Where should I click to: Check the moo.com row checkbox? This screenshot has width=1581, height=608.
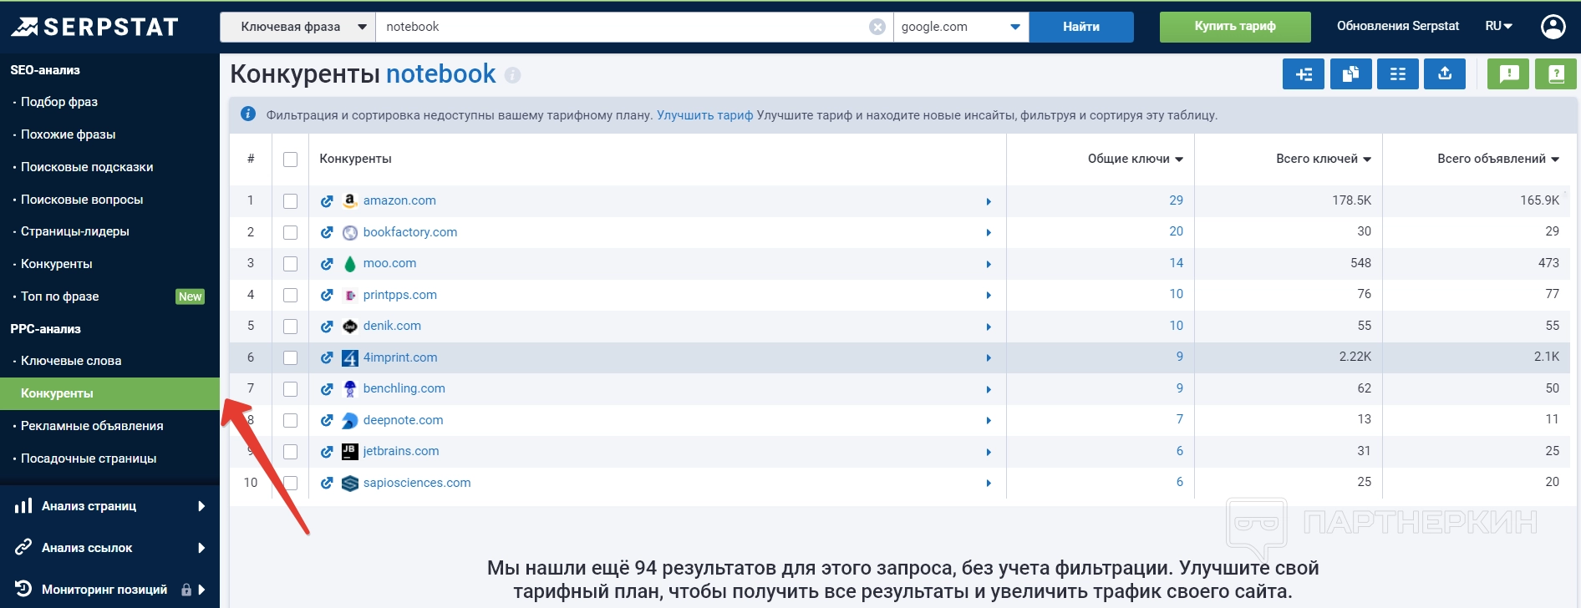(x=290, y=264)
